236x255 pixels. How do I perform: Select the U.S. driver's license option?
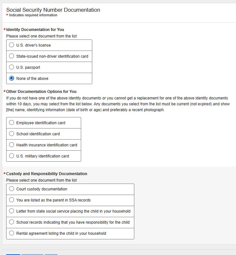pos(12,45)
